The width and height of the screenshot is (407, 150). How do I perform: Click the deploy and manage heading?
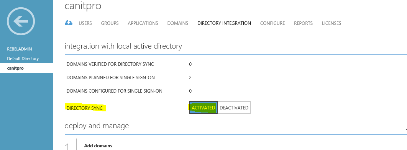(97, 126)
